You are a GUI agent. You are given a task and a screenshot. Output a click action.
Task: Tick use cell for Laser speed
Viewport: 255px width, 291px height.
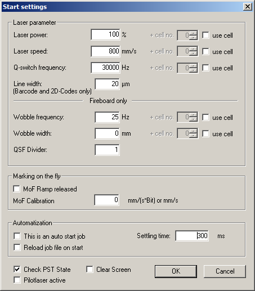pyautogui.click(x=205, y=51)
